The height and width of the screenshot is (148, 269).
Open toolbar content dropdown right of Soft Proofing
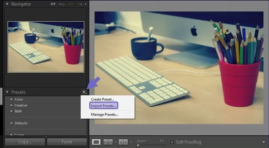click(x=263, y=142)
